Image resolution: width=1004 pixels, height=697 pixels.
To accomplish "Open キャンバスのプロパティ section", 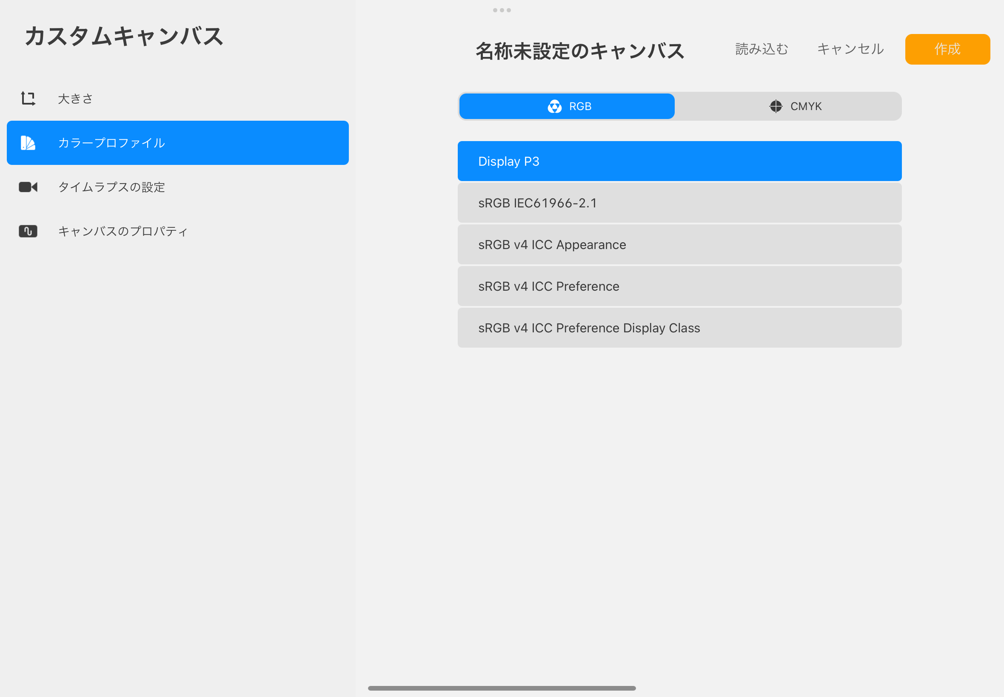I will point(123,231).
